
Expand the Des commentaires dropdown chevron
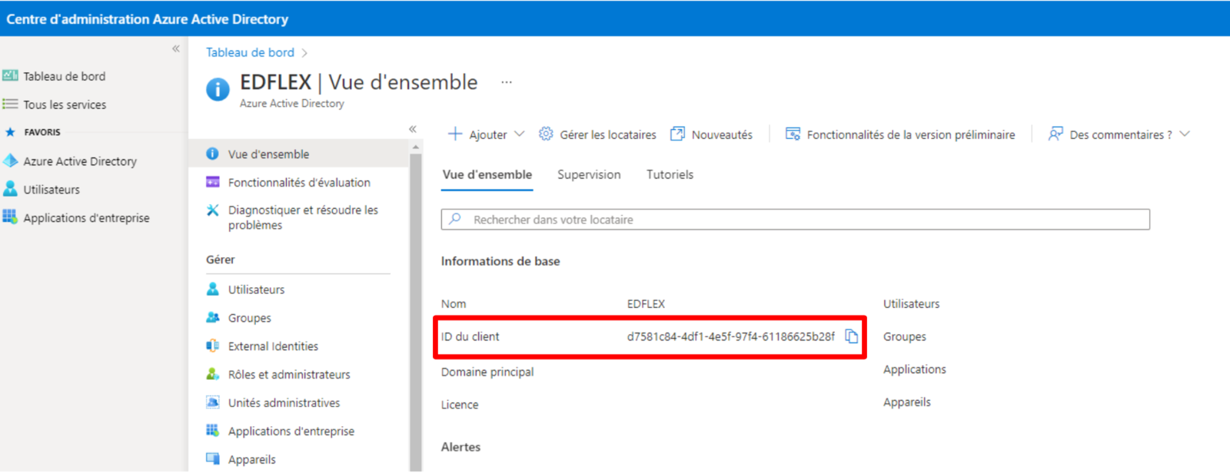pyautogui.click(x=1185, y=134)
